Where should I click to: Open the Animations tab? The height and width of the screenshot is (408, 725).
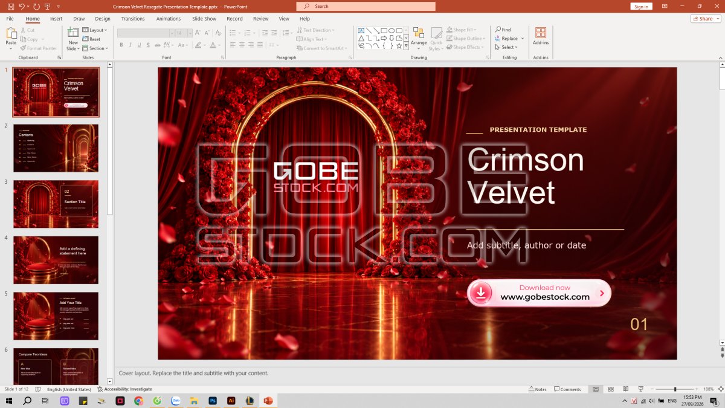point(169,19)
